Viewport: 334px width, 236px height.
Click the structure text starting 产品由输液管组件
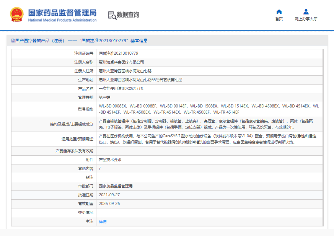pos(206,124)
